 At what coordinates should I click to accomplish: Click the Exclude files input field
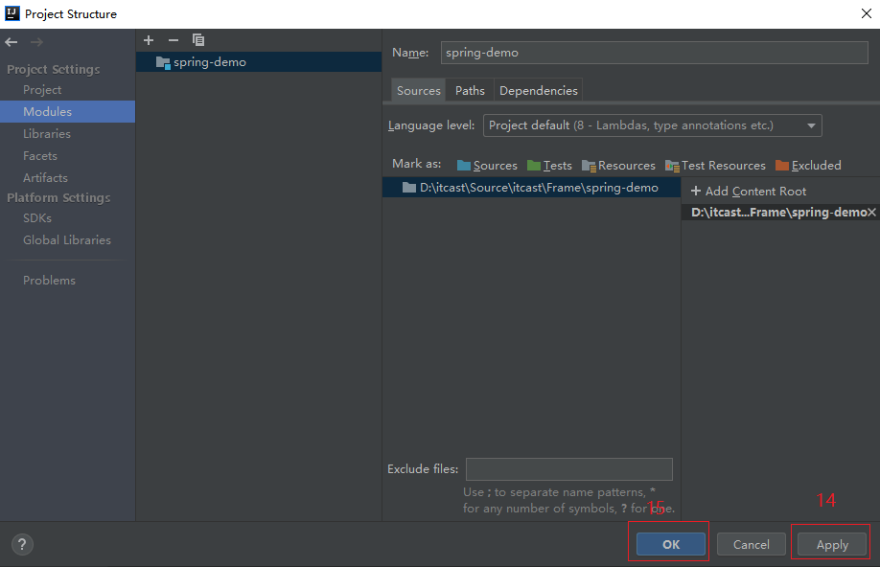pyautogui.click(x=568, y=469)
